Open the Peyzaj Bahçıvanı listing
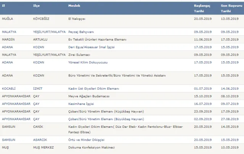Image resolution: width=244 pixels, height=154 pixels. [x=82, y=32]
